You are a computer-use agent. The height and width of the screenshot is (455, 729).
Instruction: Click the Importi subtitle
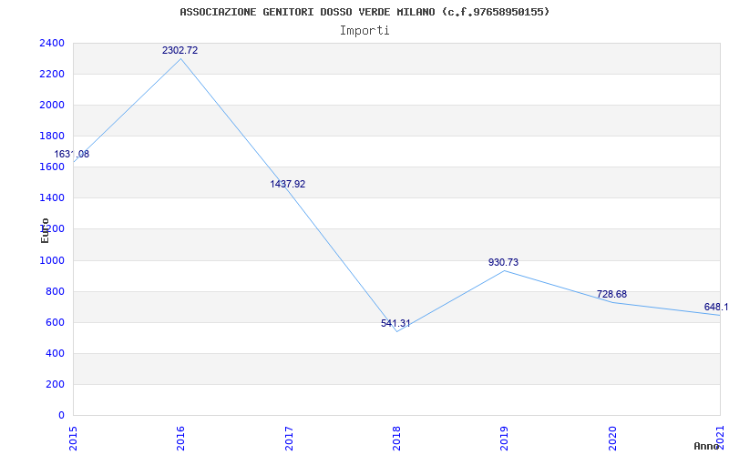(364, 31)
